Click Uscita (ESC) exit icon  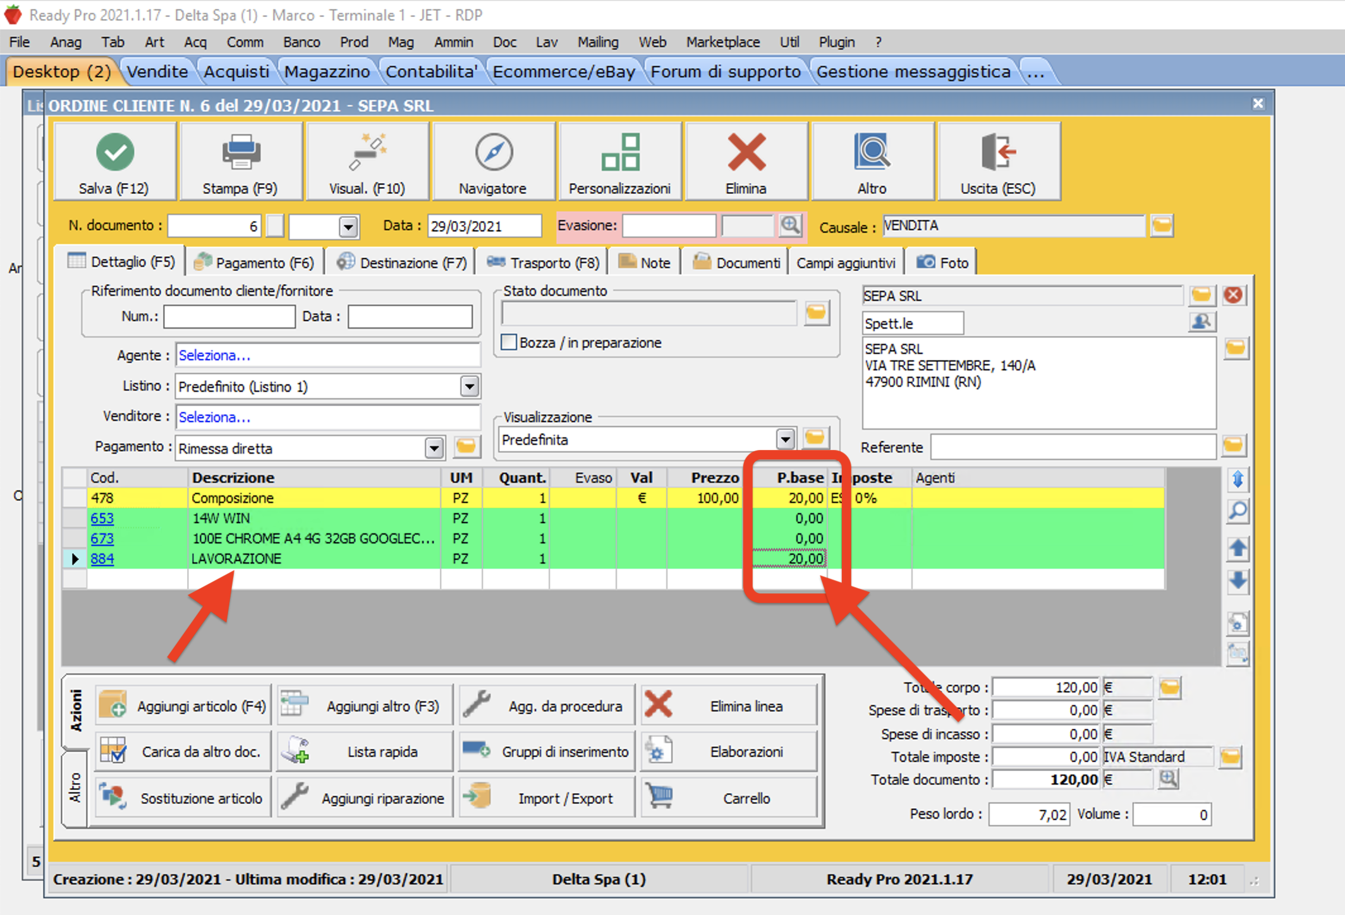click(x=999, y=152)
